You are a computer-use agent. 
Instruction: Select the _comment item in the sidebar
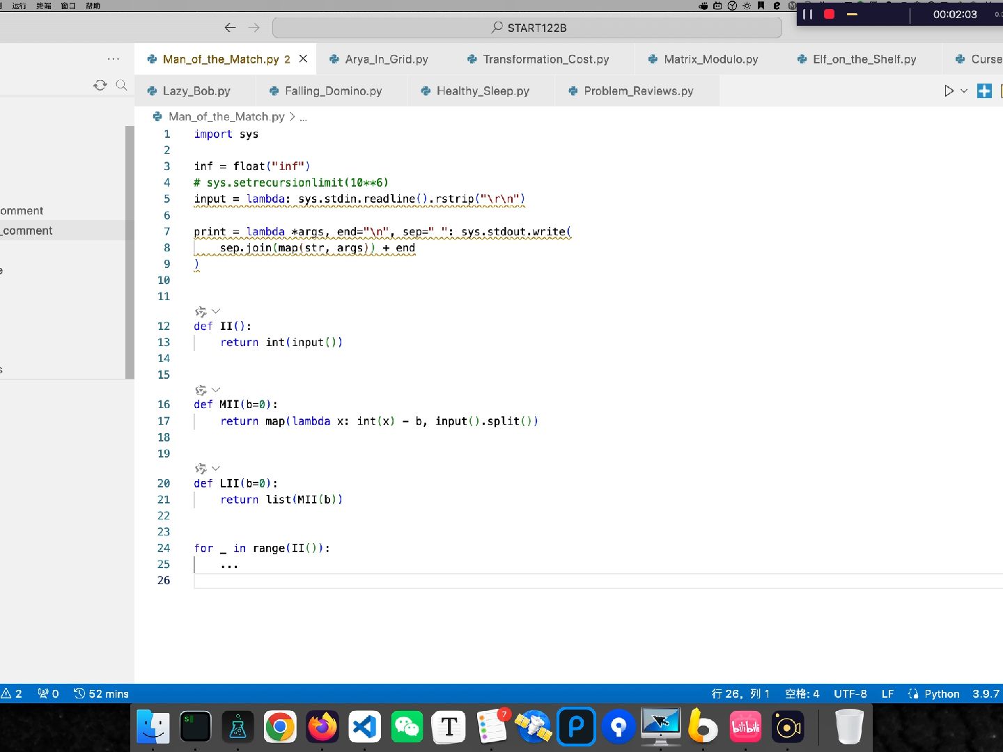pos(63,230)
